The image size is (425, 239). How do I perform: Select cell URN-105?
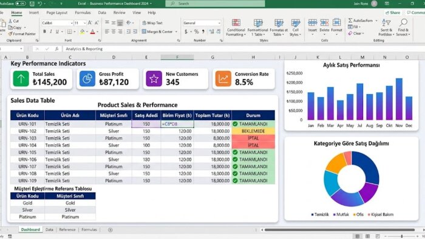[x=27, y=152]
